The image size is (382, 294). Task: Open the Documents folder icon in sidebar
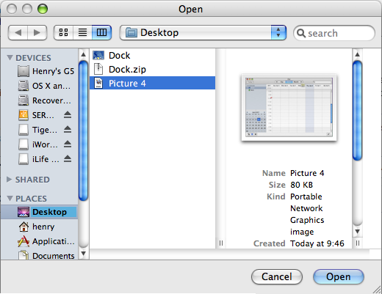coord(24,255)
